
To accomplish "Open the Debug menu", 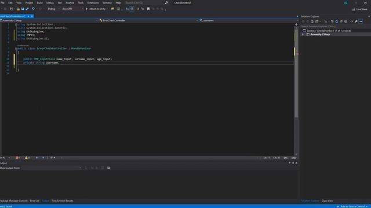I will [50, 3].
